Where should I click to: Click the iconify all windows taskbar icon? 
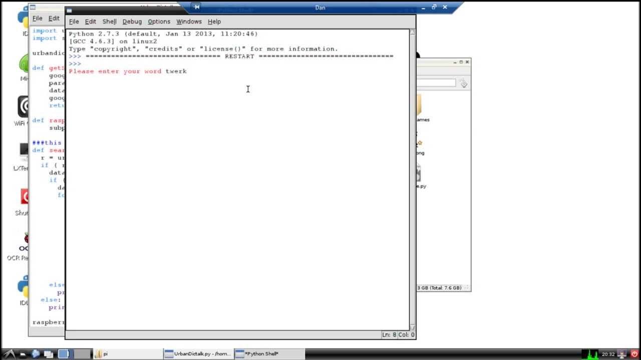[x=49, y=354]
